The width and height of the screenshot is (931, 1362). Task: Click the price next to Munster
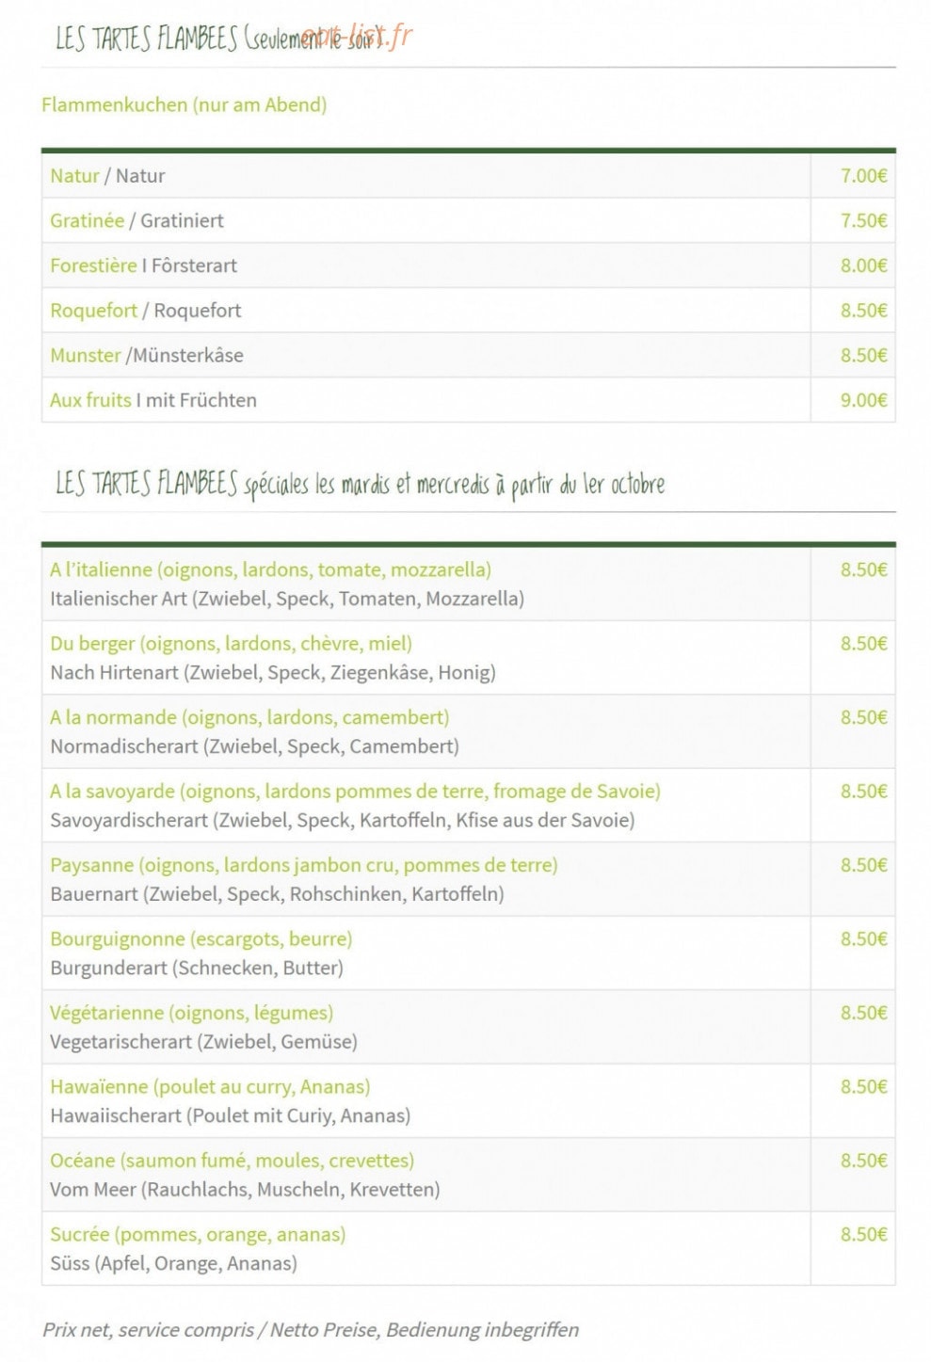863,355
